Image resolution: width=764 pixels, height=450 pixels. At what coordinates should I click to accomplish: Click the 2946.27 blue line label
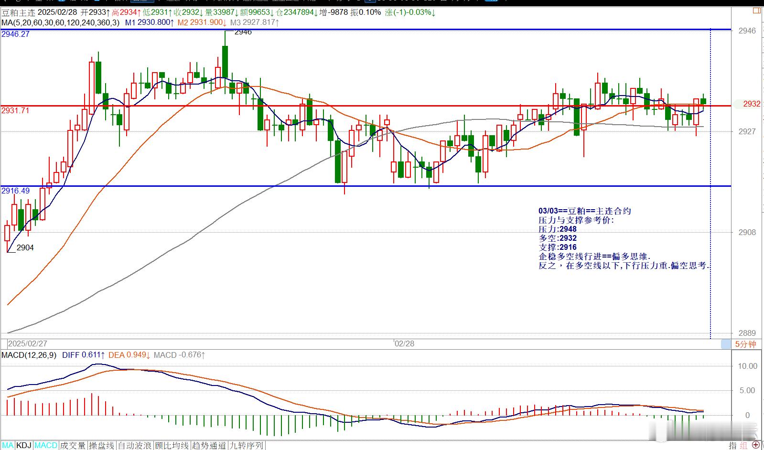[15, 34]
